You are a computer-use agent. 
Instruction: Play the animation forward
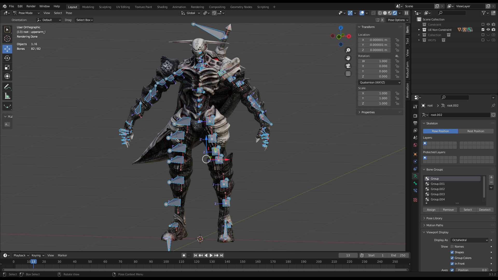211,255
